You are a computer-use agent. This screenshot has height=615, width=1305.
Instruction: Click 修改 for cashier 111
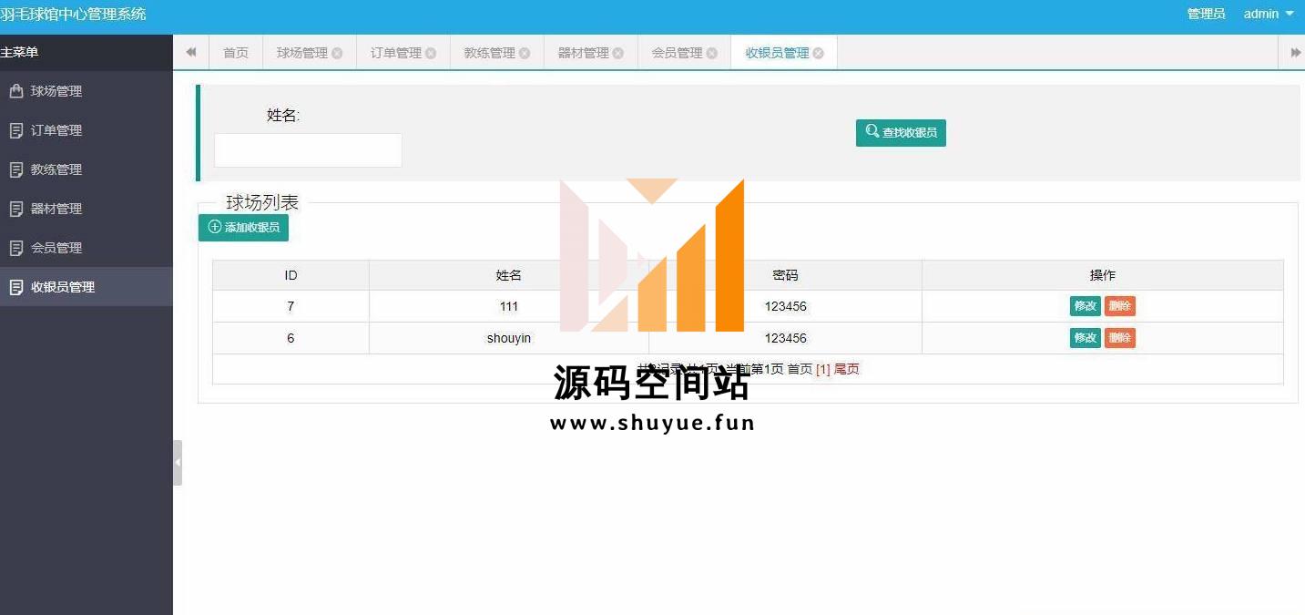(x=1085, y=306)
